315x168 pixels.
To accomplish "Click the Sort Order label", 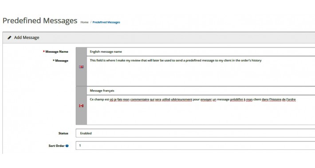I will point(56,146).
